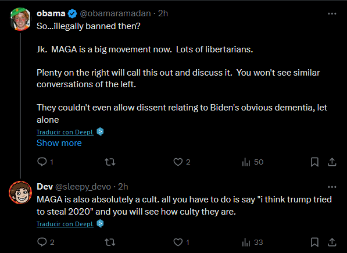The image size is (347, 253).
Task: Translate Dev's tweet with DeepL
Action: [65, 224]
